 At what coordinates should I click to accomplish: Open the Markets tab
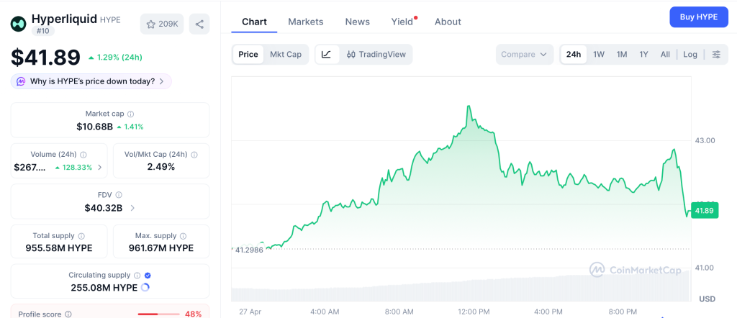tap(305, 22)
